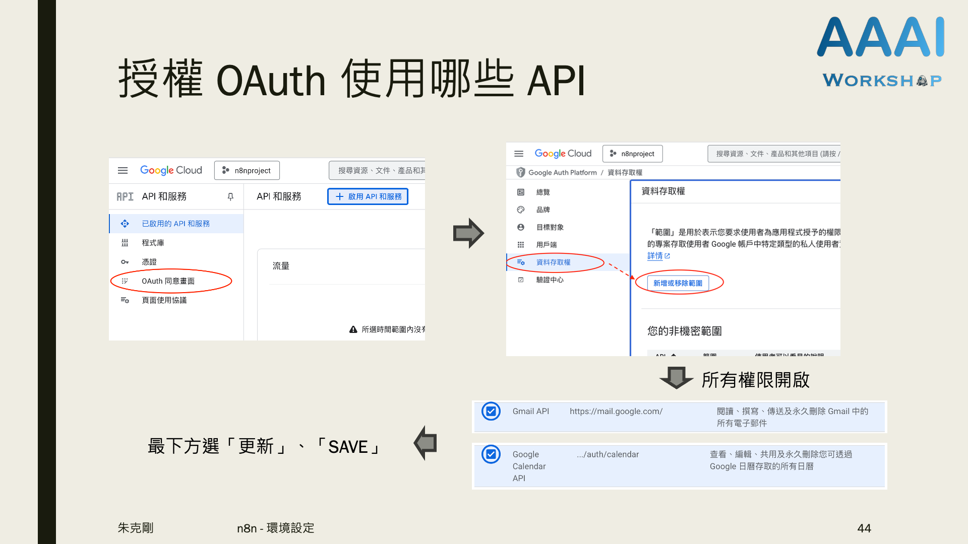Image resolution: width=968 pixels, height=544 pixels.
Task: Click the 新增或移除範圍 button
Action: click(x=678, y=283)
